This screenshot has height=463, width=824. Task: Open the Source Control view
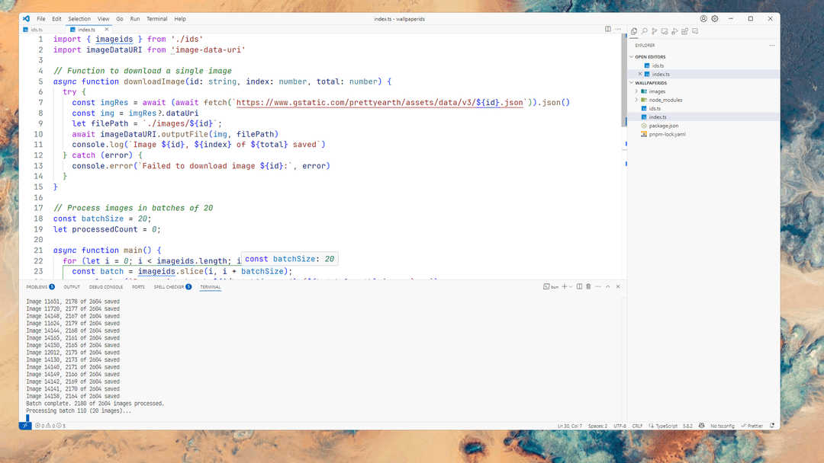[x=655, y=31]
